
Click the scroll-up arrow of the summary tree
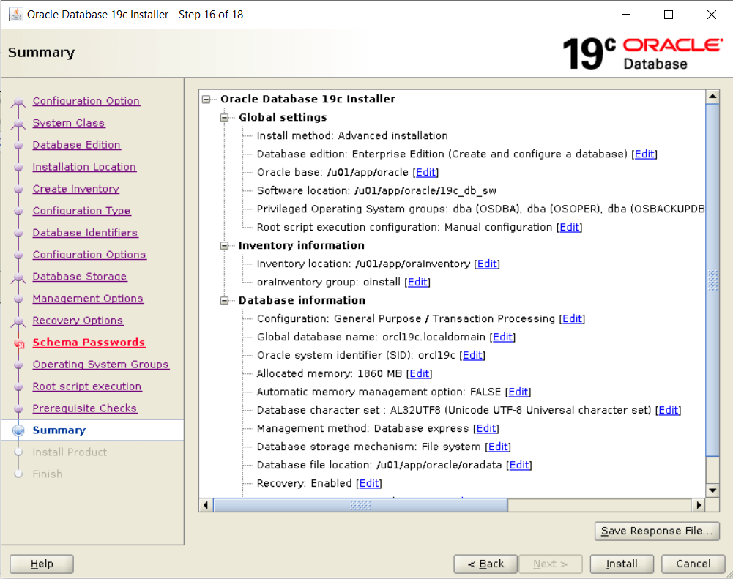click(712, 97)
